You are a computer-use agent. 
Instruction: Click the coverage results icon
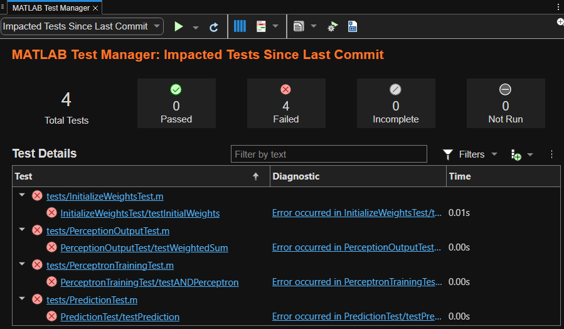[262, 26]
